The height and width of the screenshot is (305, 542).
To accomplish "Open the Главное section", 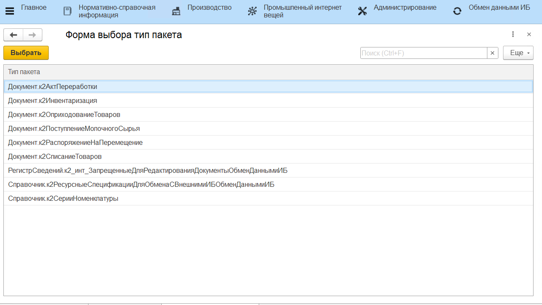I will pos(34,8).
